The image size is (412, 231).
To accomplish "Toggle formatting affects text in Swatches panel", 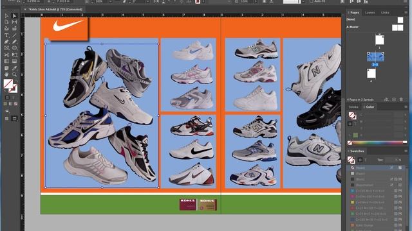I will [366, 160].
